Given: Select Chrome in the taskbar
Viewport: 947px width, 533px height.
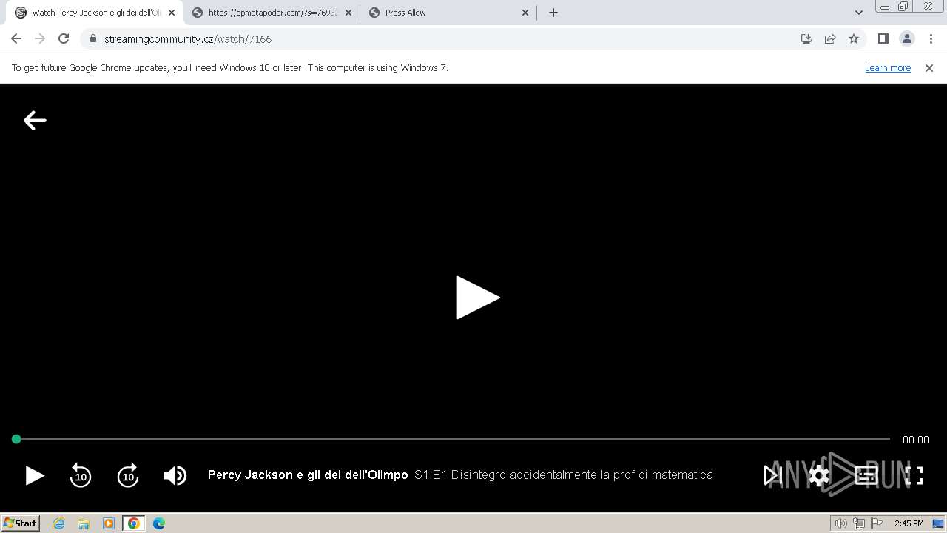Looking at the screenshot, I should [134, 523].
